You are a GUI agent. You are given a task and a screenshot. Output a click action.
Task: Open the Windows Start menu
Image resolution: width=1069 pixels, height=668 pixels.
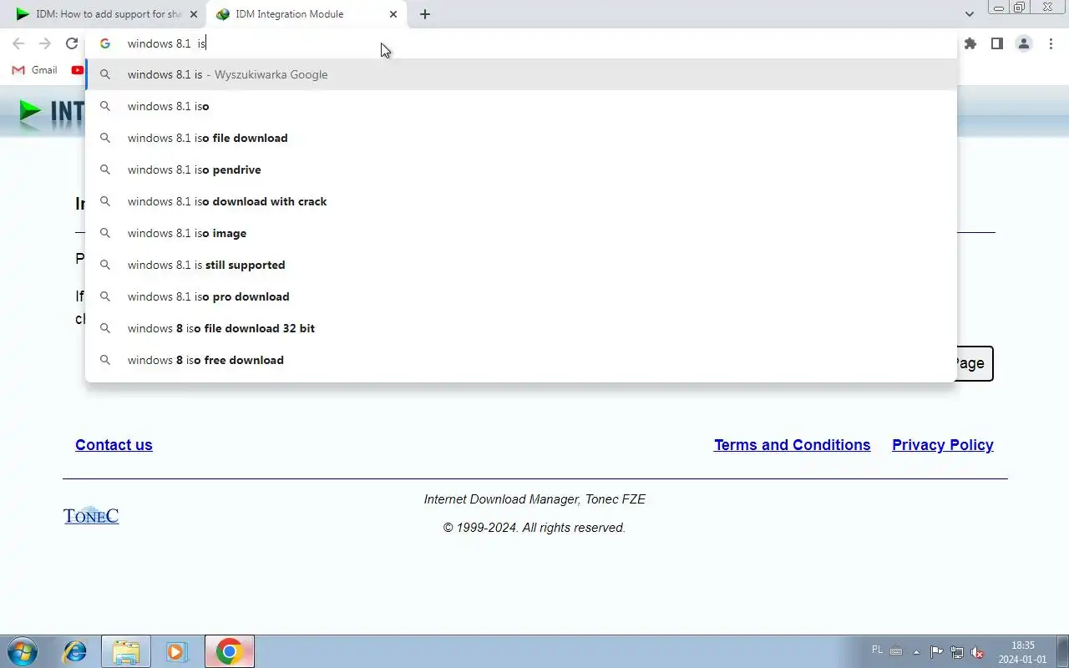23,651
